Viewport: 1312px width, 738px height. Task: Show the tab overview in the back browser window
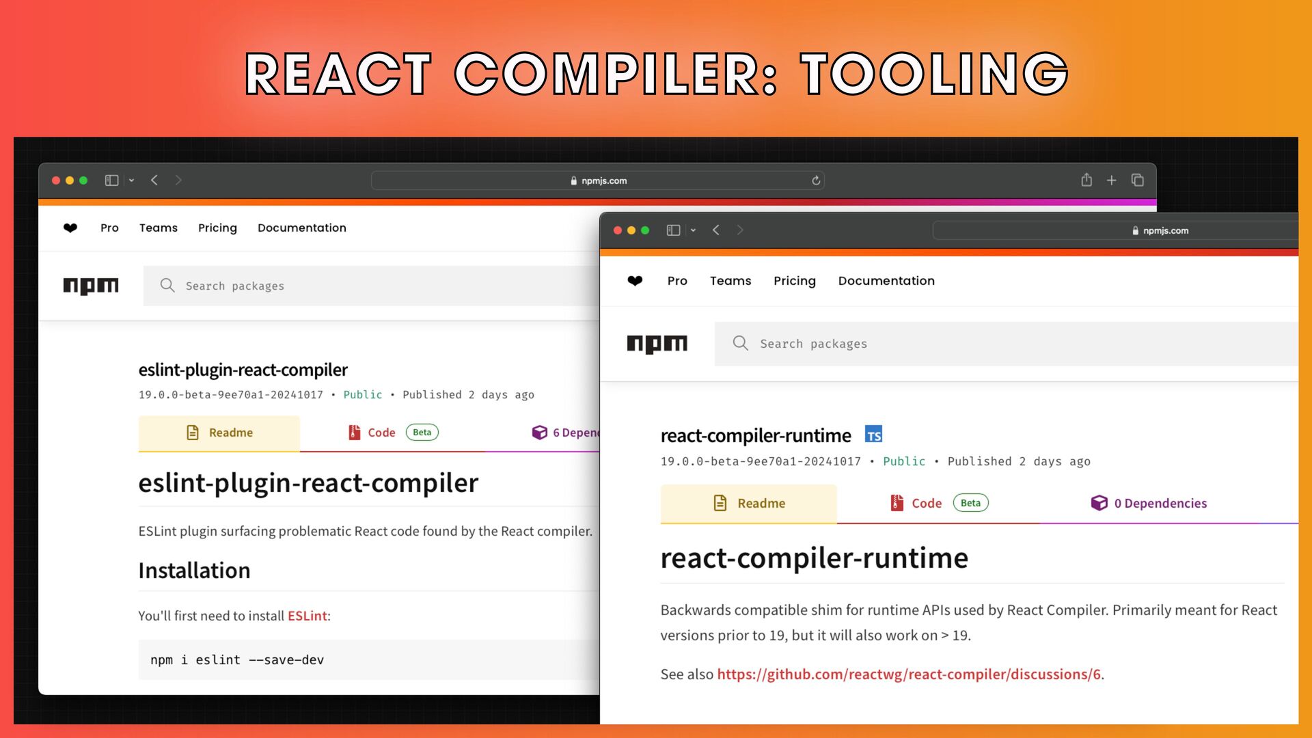click(x=1138, y=180)
